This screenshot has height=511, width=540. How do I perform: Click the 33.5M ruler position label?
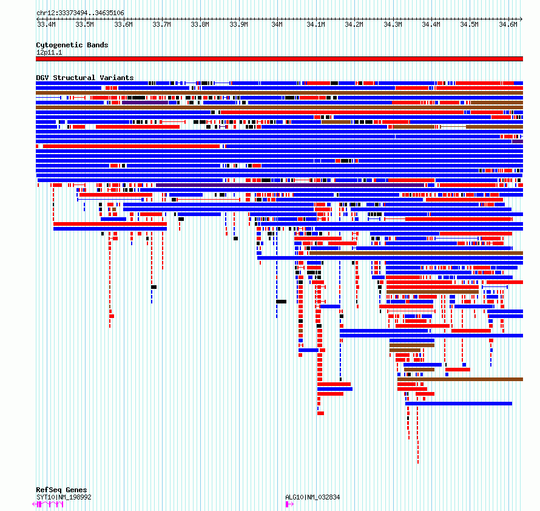coord(85,24)
